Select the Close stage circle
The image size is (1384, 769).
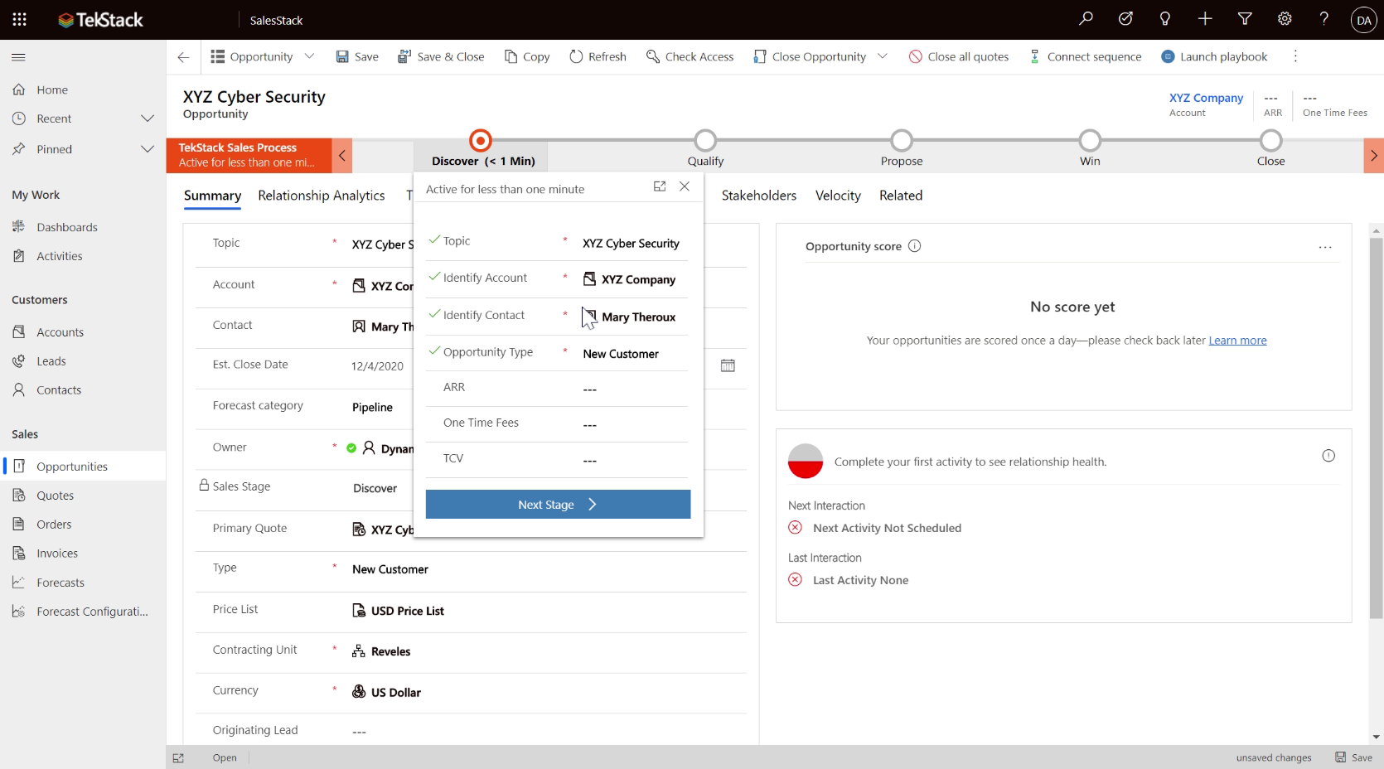(x=1270, y=140)
